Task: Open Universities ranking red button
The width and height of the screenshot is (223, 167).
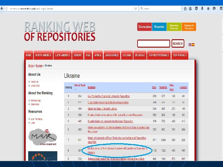Action: point(145,27)
